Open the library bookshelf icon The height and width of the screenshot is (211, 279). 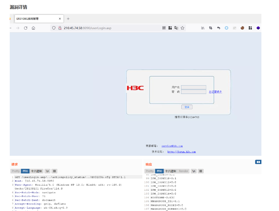(203, 28)
